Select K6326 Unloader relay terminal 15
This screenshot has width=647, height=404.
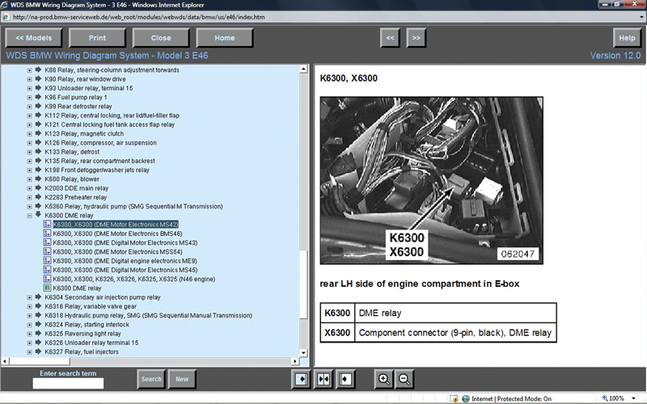tap(91, 343)
